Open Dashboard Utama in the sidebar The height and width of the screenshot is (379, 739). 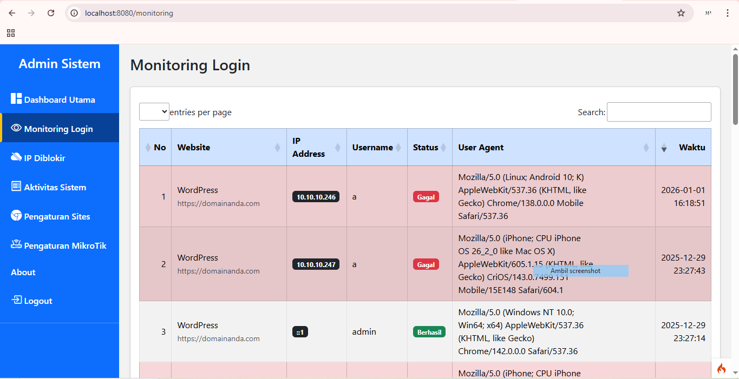point(60,99)
